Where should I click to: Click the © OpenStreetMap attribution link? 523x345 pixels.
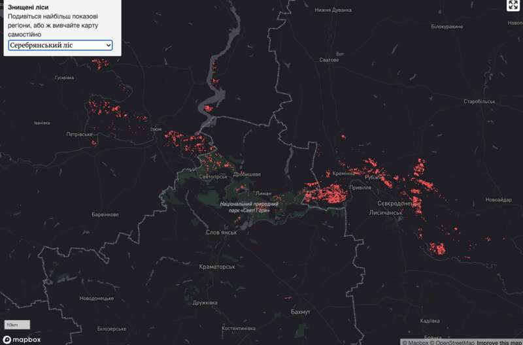[x=452, y=342]
